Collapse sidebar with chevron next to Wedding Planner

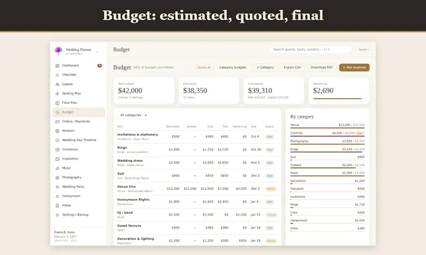tap(97, 52)
